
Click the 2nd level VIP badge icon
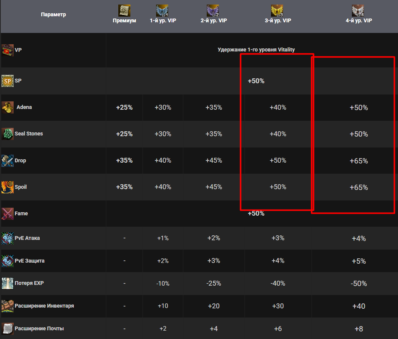coord(214,10)
